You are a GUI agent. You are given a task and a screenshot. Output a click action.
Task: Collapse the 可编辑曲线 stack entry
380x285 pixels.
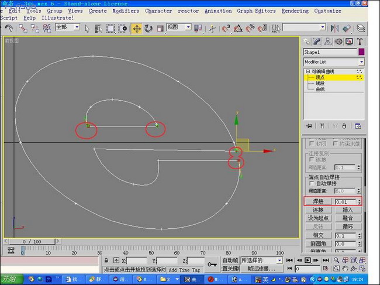308,71
